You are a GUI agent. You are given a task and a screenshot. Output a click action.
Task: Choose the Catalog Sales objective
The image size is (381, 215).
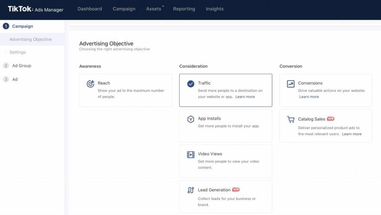[326, 126]
